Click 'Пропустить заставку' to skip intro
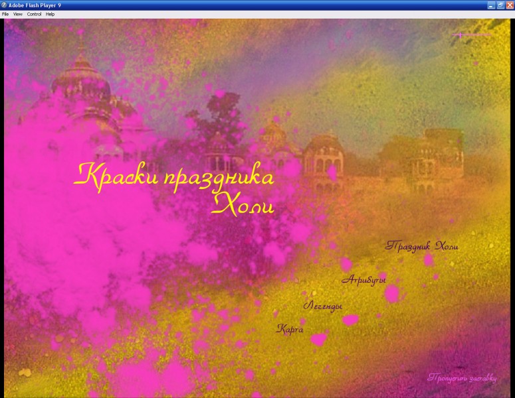515x398 pixels. [462, 378]
